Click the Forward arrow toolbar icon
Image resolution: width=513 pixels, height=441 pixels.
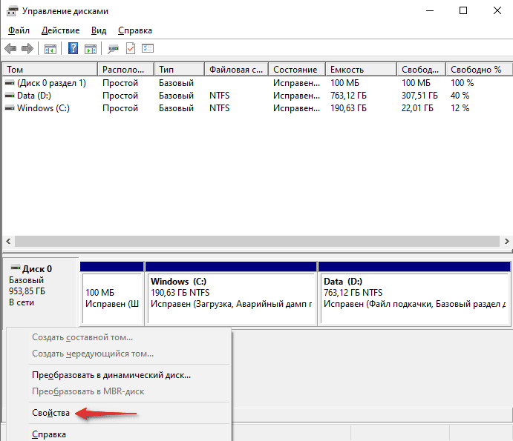tap(27, 49)
